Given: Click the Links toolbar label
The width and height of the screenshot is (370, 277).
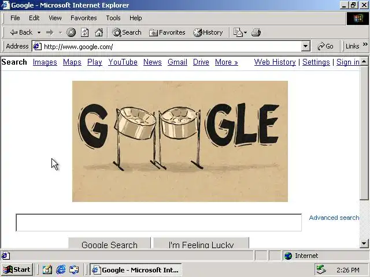Looking at the screenshot, I should 352,46.
